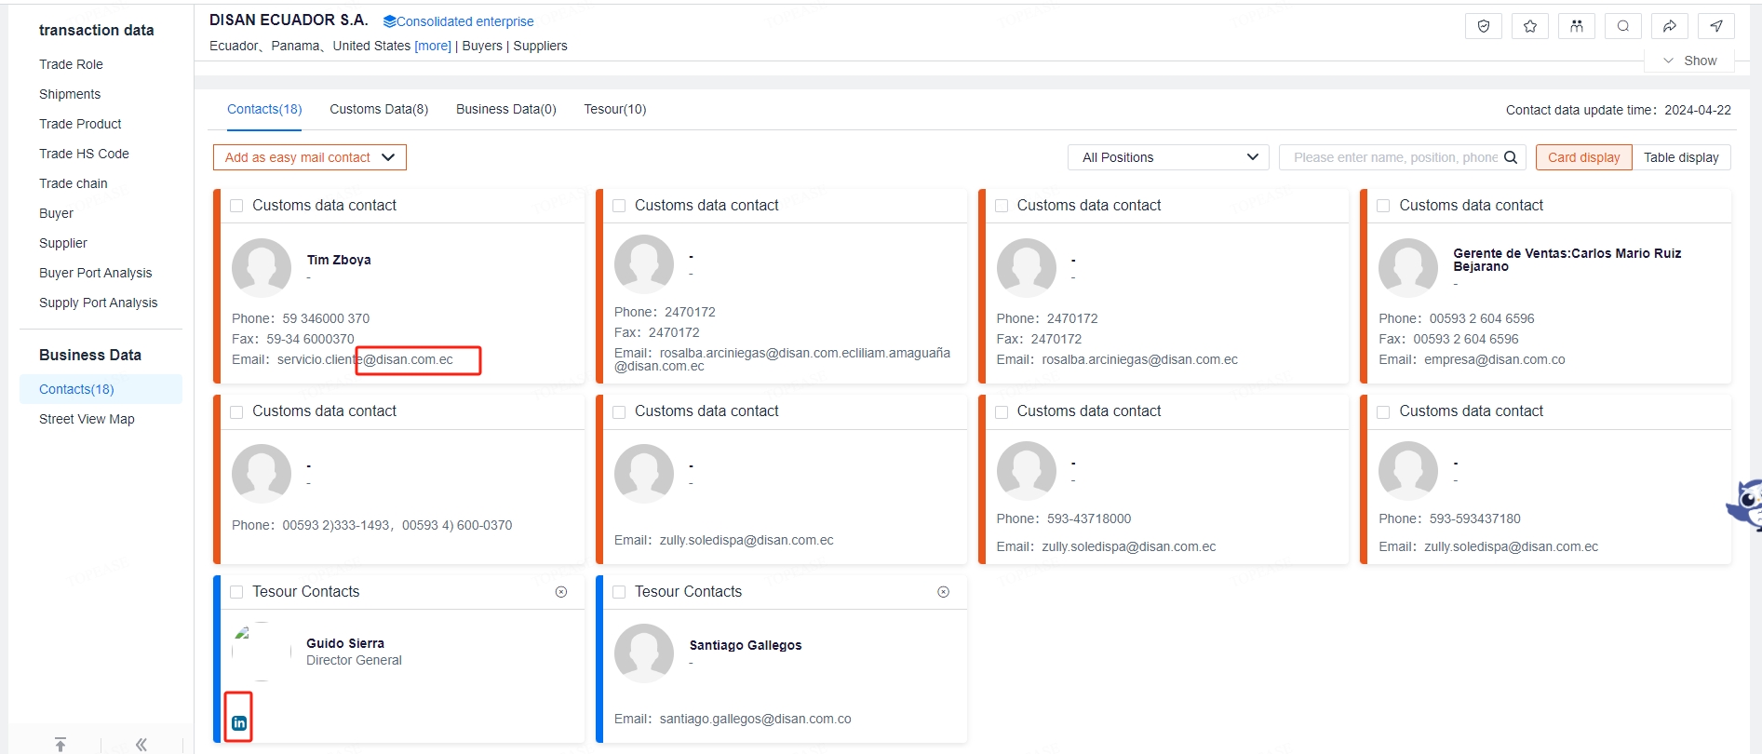The height and width of the screenshot is (754, 1762).
Task: Click the people icon in top toolbar
Action: pyautogui.click(x=1577, y=26)
